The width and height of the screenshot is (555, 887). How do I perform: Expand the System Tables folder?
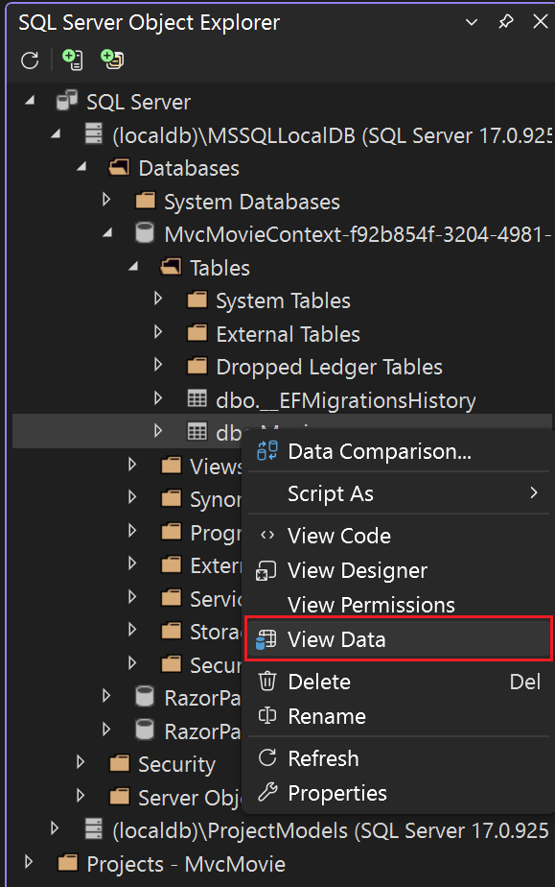point(158,299)
